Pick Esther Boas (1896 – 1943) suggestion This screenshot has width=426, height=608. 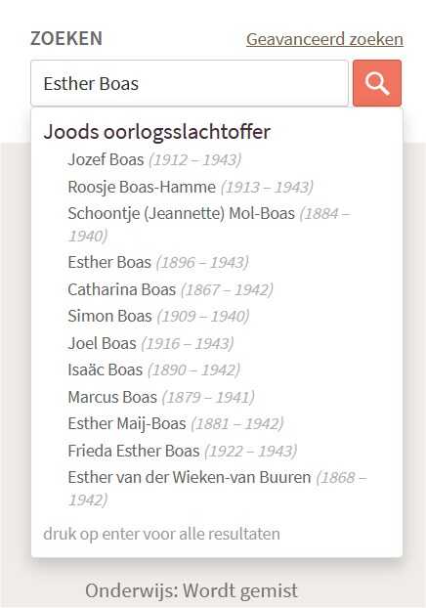157,263
